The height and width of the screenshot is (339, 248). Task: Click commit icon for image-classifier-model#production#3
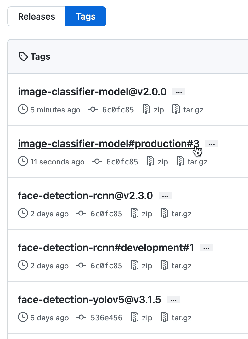96,162
